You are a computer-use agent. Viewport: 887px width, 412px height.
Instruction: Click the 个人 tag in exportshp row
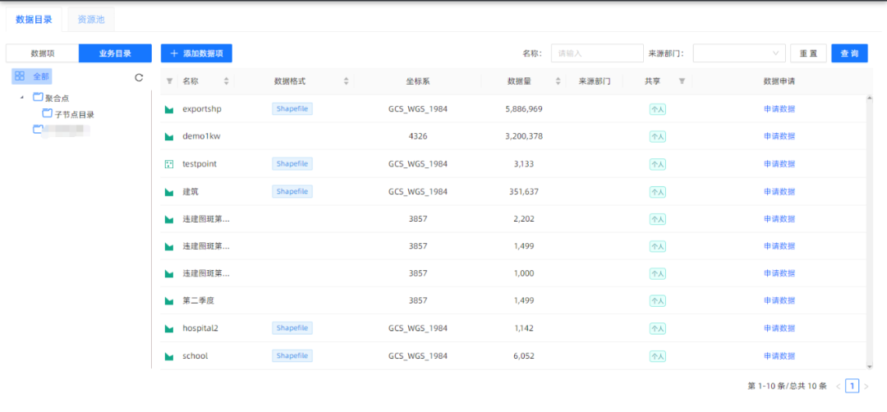point(657,109)
